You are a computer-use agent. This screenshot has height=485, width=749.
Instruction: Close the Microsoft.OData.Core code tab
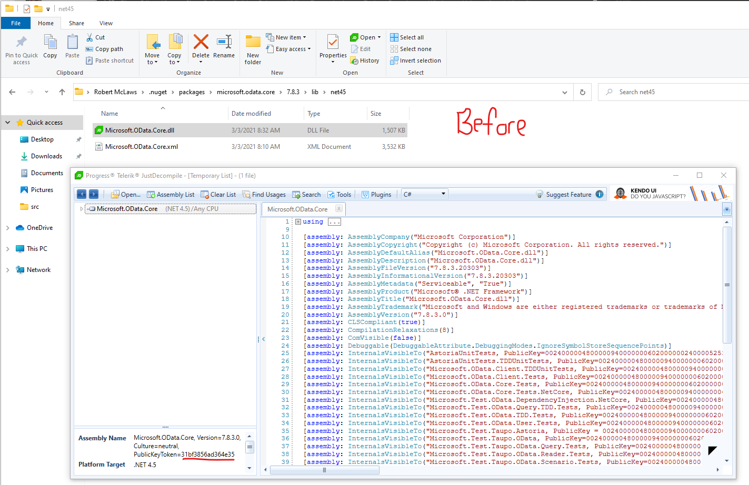338,208
